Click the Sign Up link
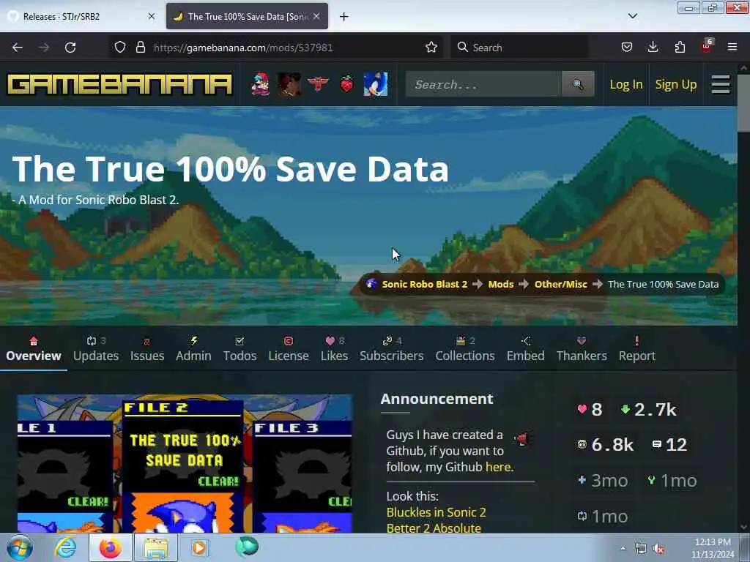750x562 pixels. (x=676, y=85)
